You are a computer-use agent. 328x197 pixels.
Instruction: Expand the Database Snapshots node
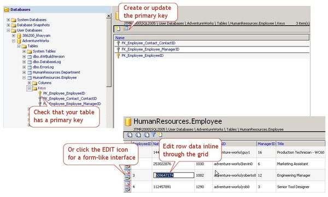(x=8, y=25)
